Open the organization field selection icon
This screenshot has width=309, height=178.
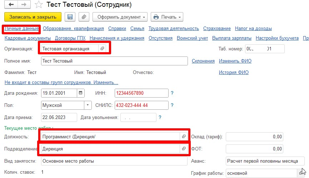coord(102,49)
